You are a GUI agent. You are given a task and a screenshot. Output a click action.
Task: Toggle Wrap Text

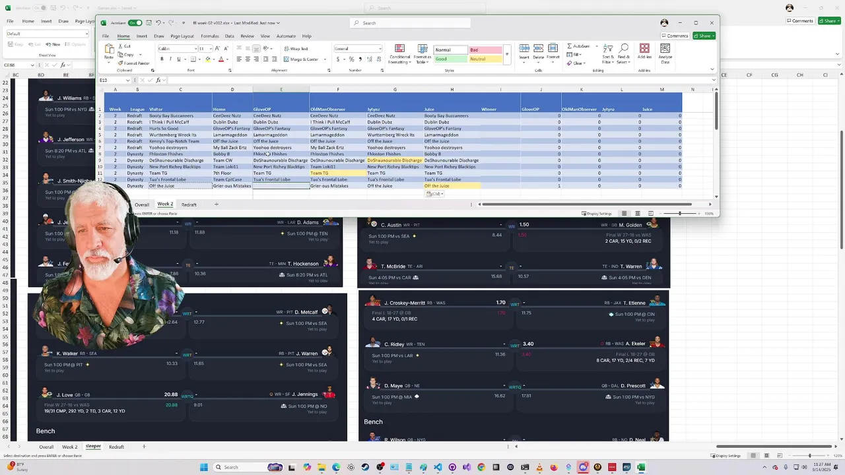tap(296, 49)
